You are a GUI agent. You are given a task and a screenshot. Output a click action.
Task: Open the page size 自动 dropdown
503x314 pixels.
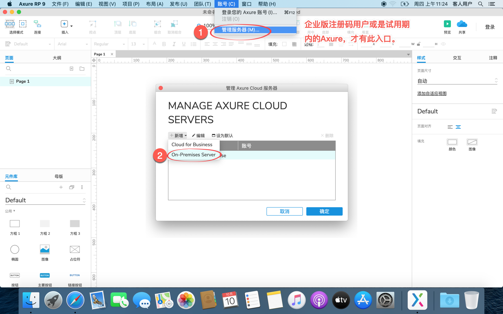457,81
